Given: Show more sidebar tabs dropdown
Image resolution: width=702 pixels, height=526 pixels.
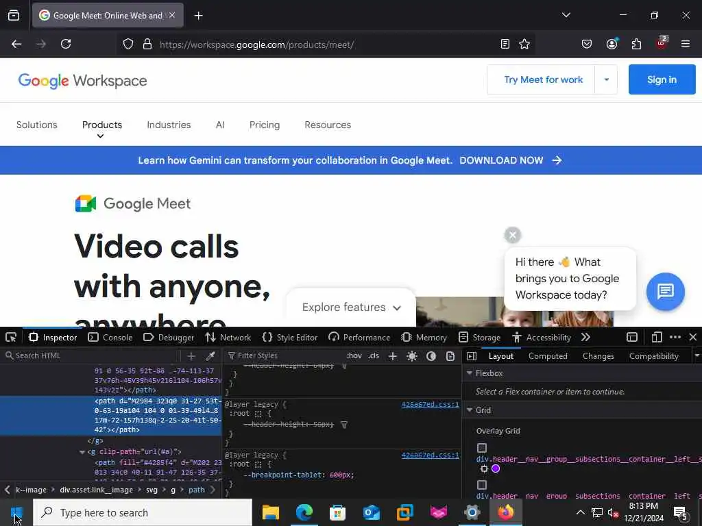Looking at the screenshot, I should 697,356.
